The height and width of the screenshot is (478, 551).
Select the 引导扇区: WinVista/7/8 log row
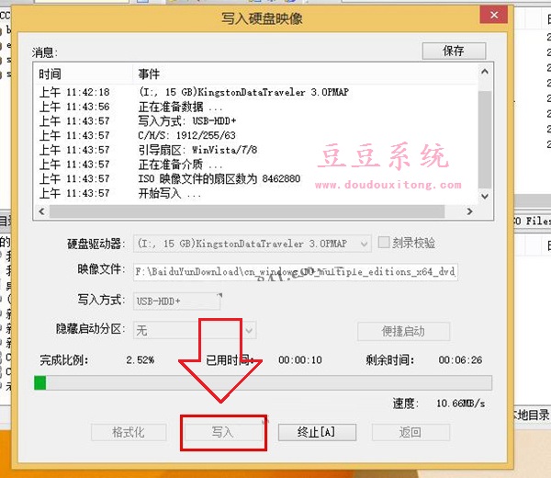pos(256,150)
